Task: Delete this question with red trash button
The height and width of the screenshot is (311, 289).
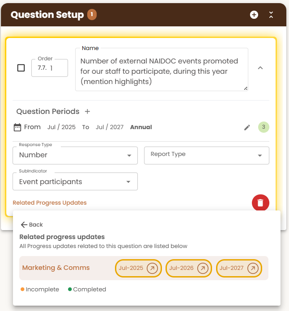Action: point(260,203)
